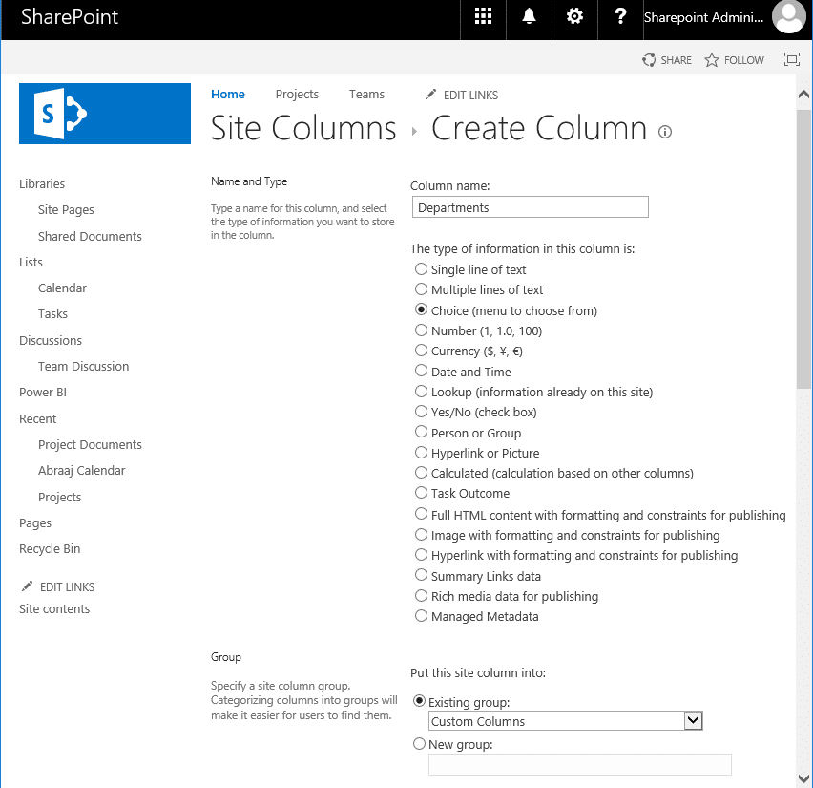Click the Follow star icon

(x=710, y=59)
